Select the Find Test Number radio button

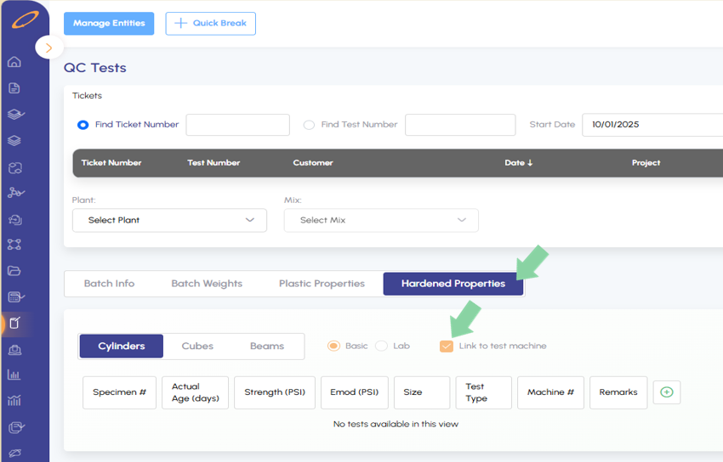309,125
